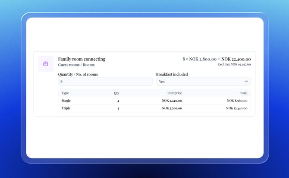Open the Breakfast included dropdown
289x178 pixels.
[203, 81]
